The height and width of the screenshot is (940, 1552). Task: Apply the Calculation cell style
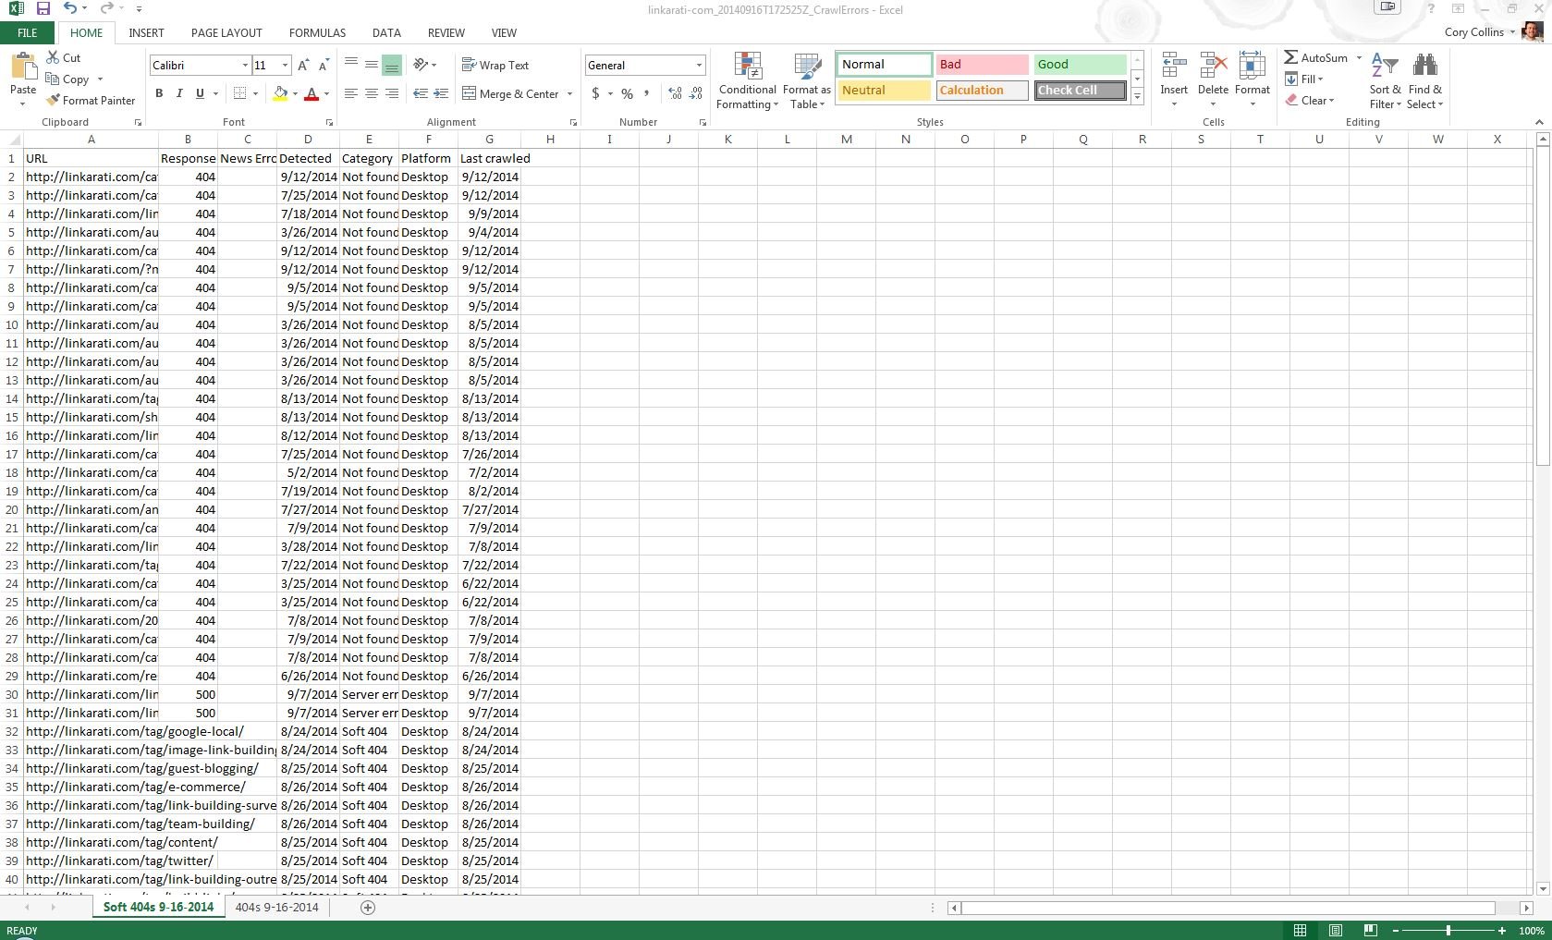982,91
